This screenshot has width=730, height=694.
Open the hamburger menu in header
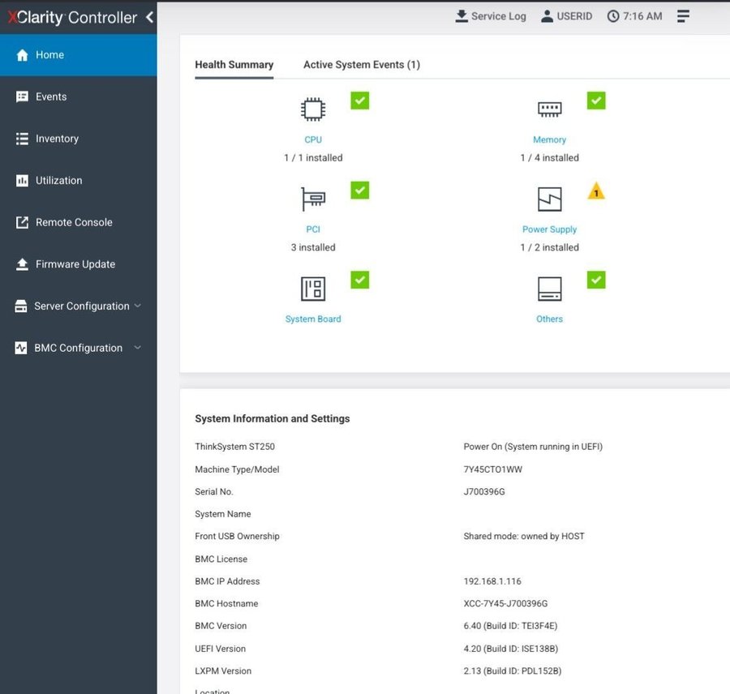pos(683,16)
